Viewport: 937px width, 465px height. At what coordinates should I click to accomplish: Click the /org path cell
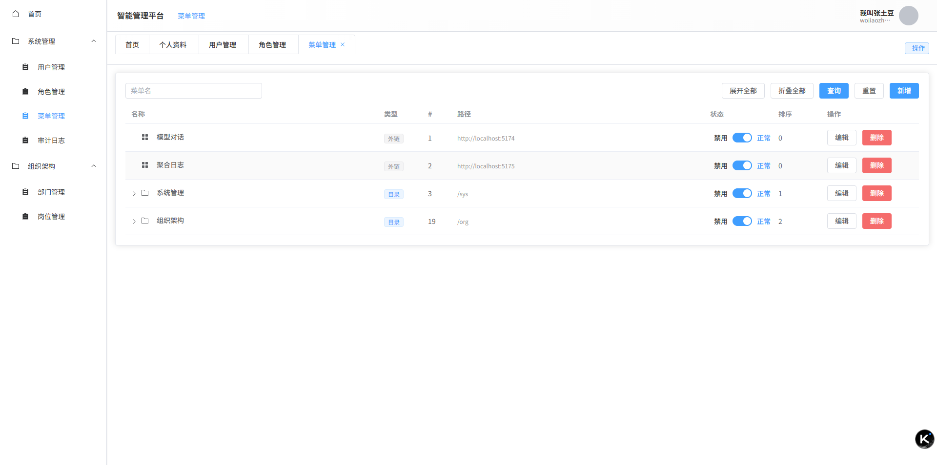click(x=463, y=222)
